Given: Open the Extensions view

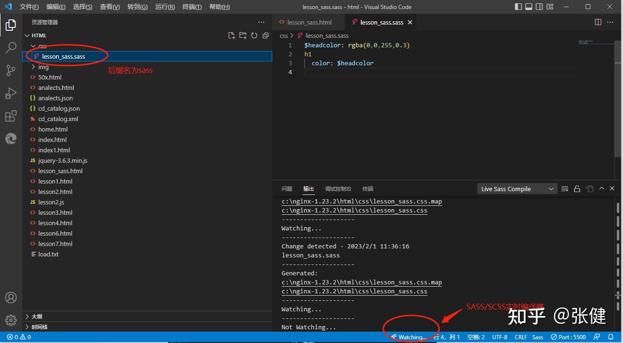Looking at the screenshot, I should pyautogui.click(x=10, y=116).
